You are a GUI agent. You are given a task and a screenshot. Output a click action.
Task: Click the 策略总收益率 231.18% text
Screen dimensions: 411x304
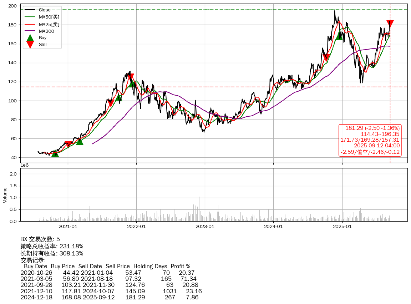pyautogui.click(x=52, y=246)
